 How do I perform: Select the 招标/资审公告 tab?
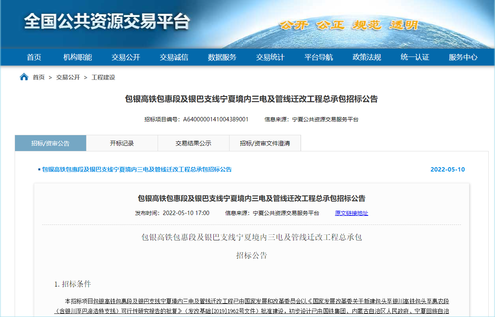point(51,143)
